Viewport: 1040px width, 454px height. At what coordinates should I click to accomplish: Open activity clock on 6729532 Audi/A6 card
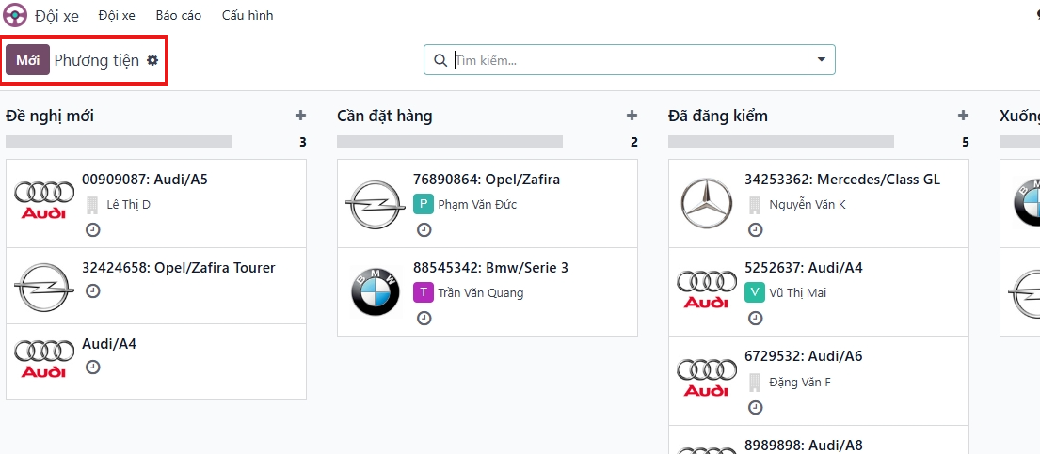(x=756, y=407)
